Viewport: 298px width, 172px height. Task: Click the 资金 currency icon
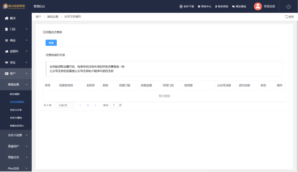(6, 62)
